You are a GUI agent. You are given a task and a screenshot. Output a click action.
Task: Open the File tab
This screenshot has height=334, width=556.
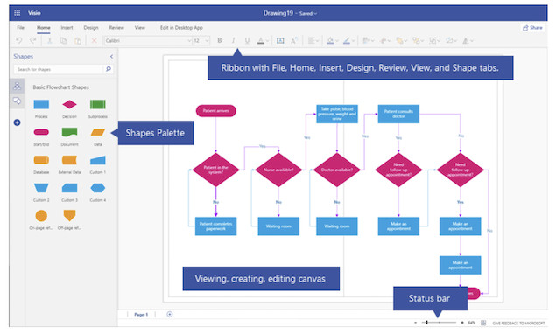(x=21, y=28)
